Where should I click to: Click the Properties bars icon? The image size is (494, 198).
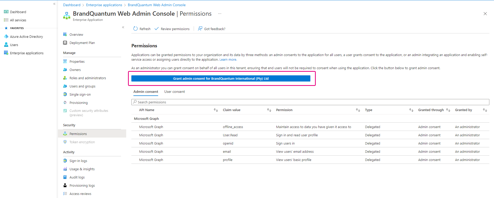coord(65,61)
